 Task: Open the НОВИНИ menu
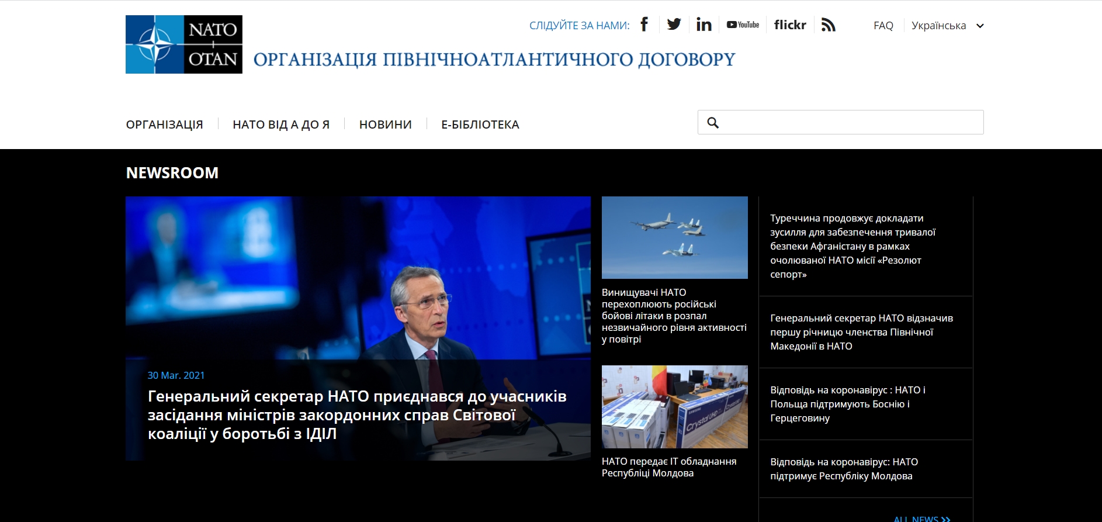(386, 125)
